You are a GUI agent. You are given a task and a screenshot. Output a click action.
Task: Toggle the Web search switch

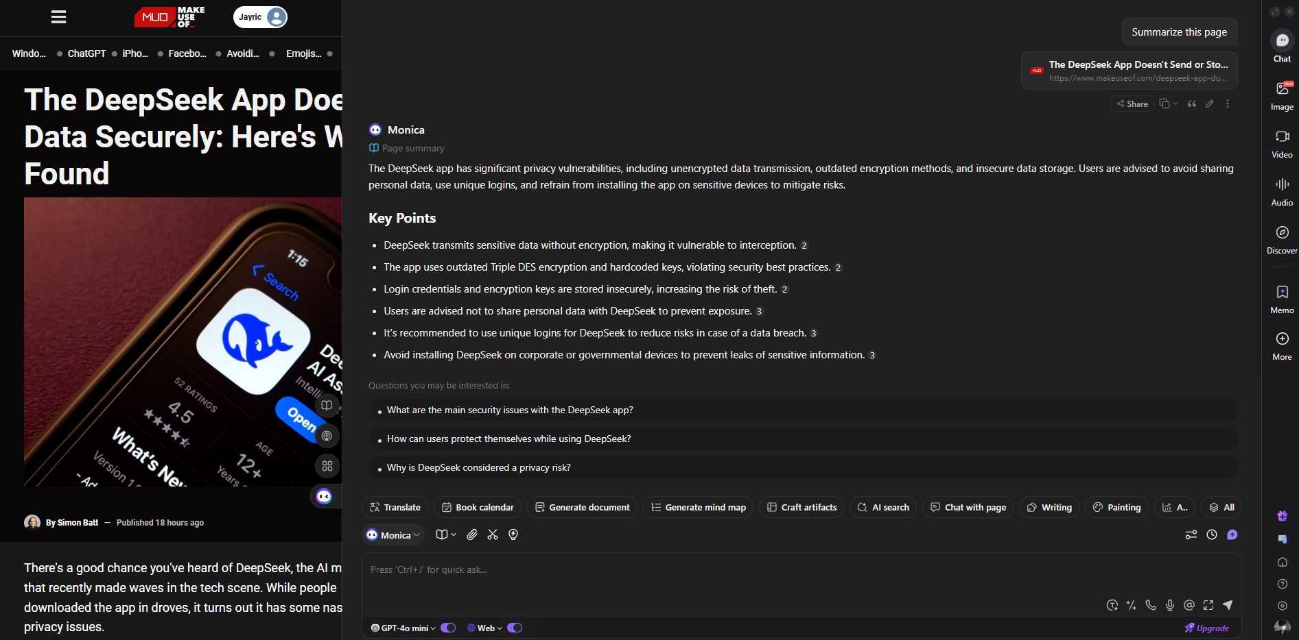click(515, 628)
